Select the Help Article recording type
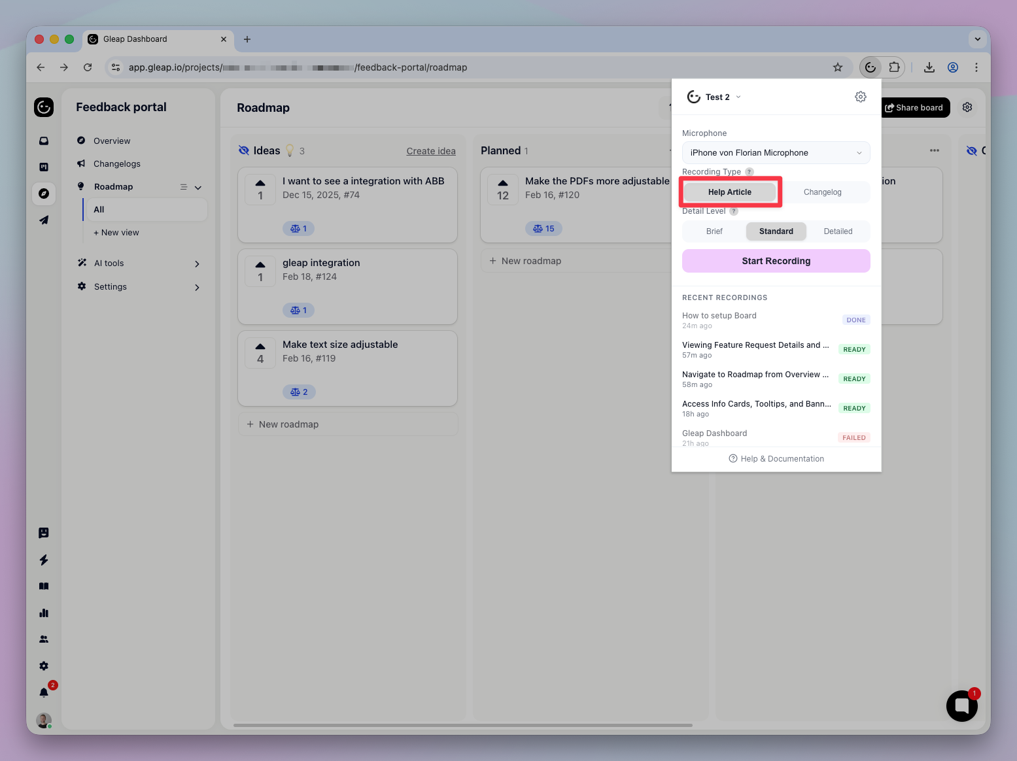 [x=730, y=192]
